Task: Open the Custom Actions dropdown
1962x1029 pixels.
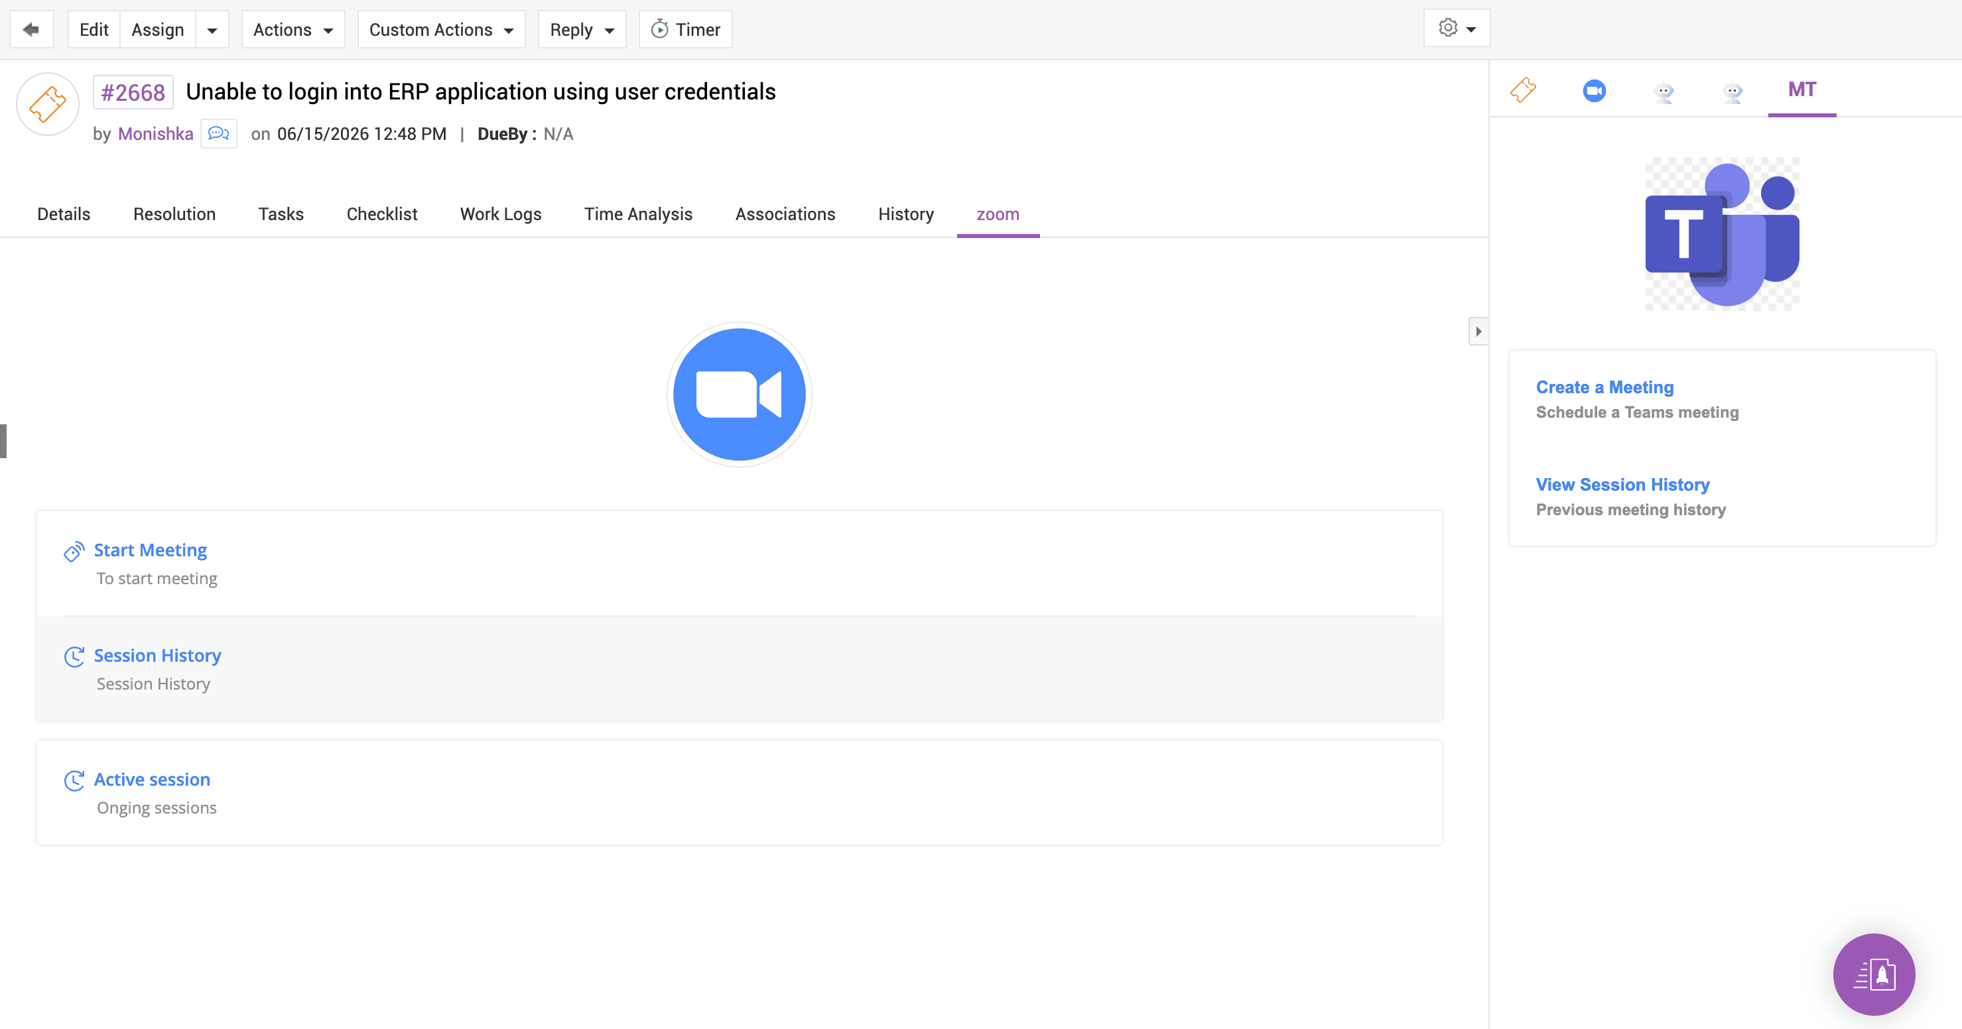Action: point(442,30)
